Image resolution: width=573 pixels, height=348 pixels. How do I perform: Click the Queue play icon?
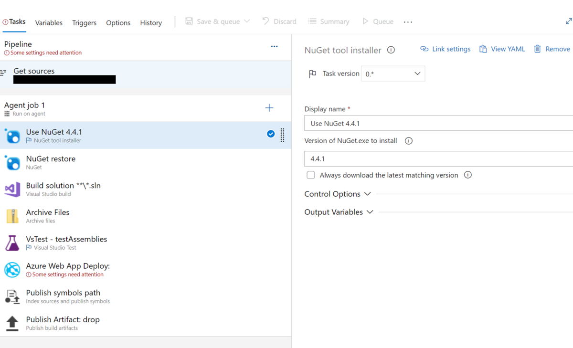point(365,21)
